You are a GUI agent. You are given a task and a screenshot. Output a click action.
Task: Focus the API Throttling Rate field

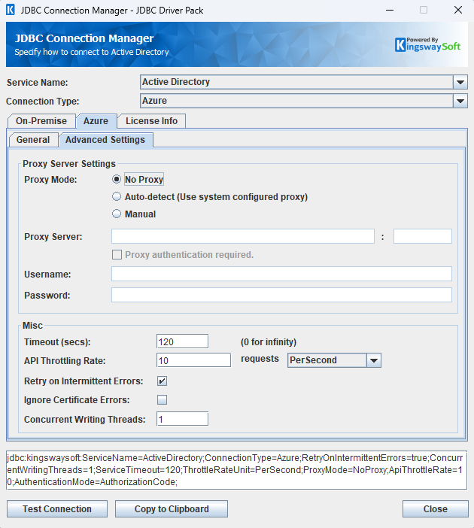point(193,360)
